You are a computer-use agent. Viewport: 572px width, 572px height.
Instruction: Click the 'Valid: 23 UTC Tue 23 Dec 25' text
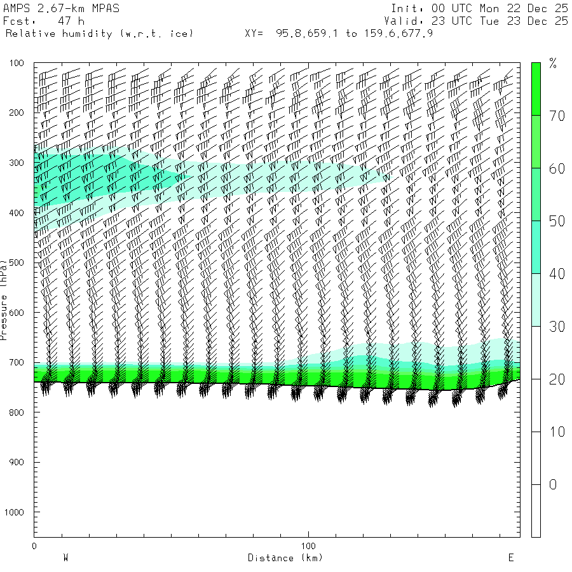click(x=475, y=21)
